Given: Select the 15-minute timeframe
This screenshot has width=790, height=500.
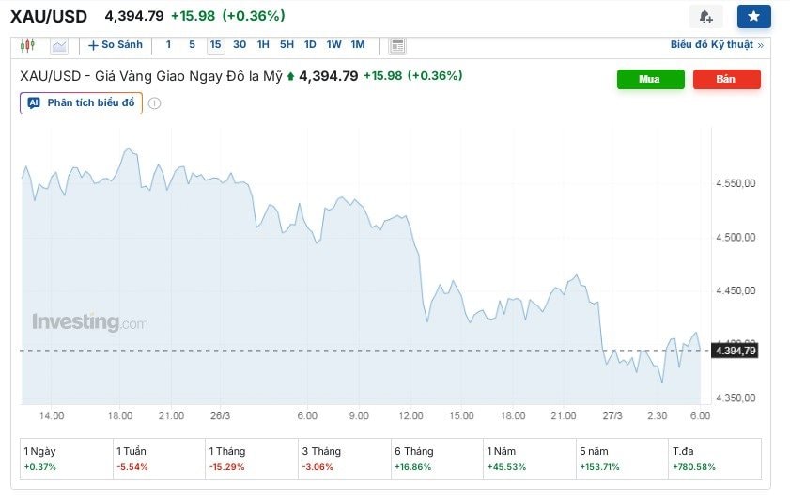Looking at the screenshot, I should pyautogui.click(x=216, y=45).
